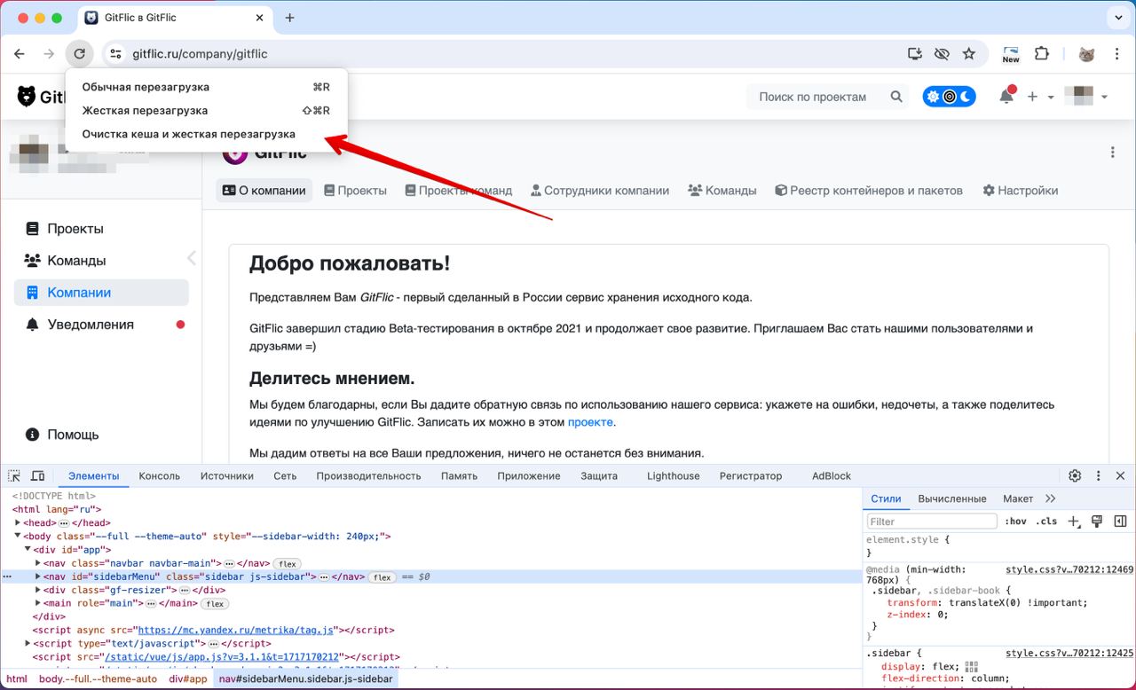Open the 'Lighthouse' DevTools tab

tap(674, 476)
